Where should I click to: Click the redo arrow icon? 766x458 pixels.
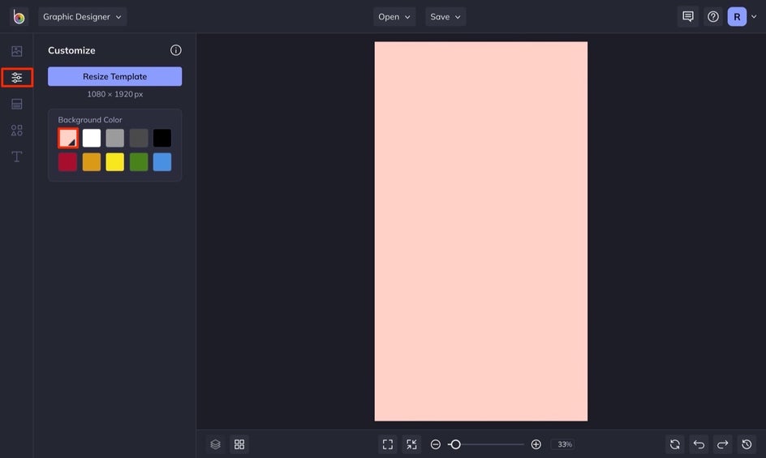point(722,444)
